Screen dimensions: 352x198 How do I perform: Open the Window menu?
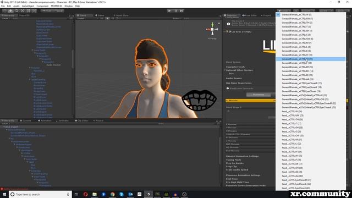(68, 6)
